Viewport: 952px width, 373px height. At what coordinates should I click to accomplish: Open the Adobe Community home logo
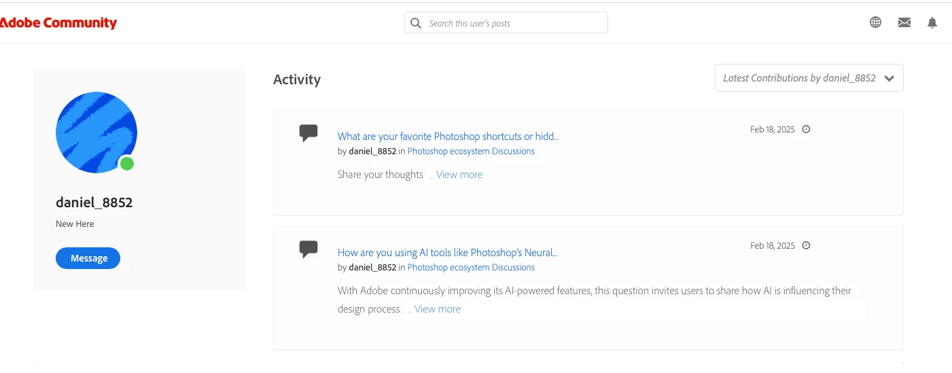click(58, 23)
